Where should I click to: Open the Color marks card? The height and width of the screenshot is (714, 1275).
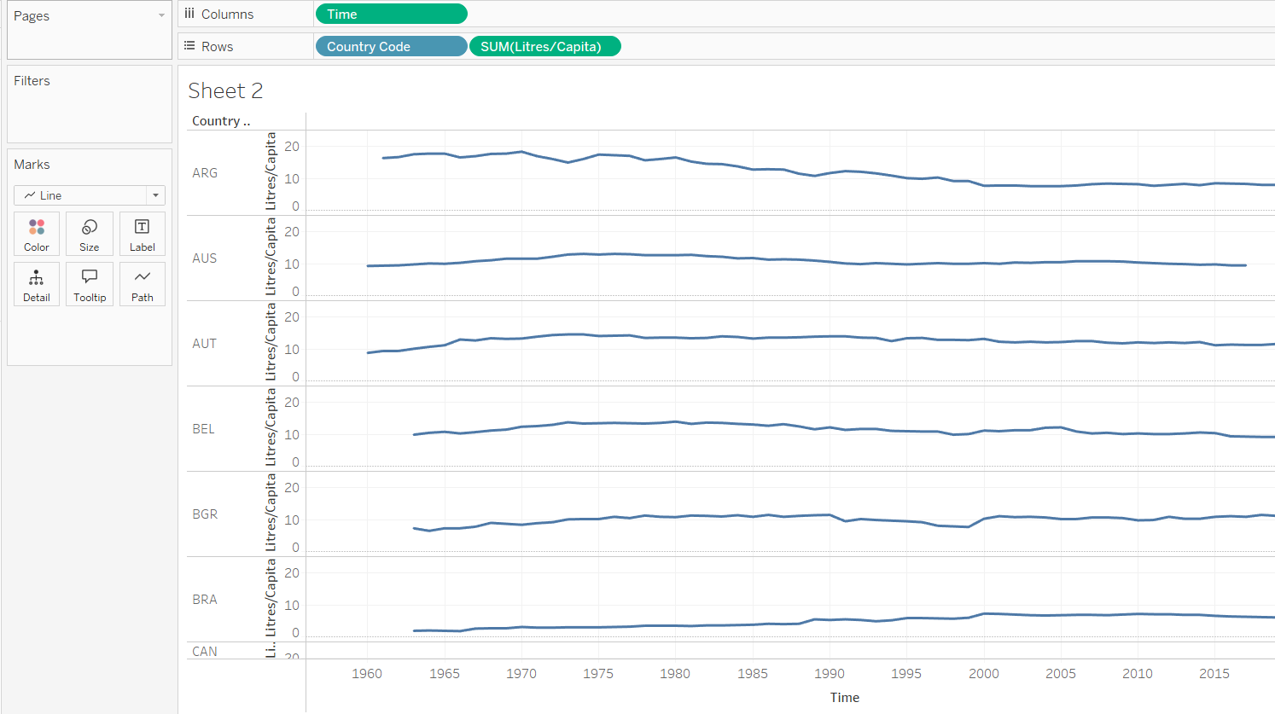click(37, 234)
